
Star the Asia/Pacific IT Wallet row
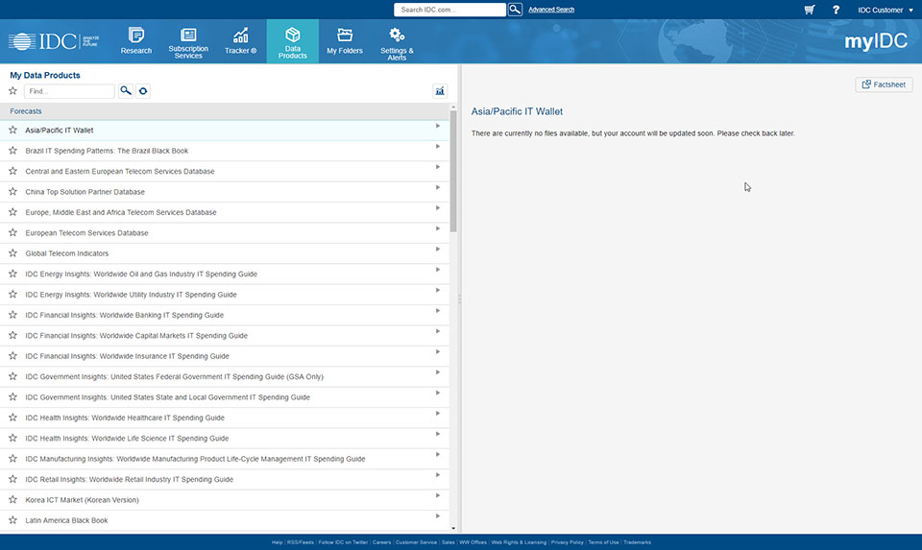coord(12,130)
